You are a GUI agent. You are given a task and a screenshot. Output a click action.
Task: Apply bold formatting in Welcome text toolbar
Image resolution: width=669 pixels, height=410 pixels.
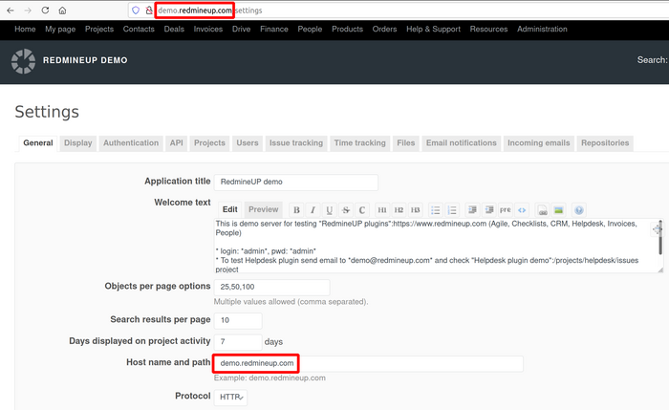coord(297,210)
